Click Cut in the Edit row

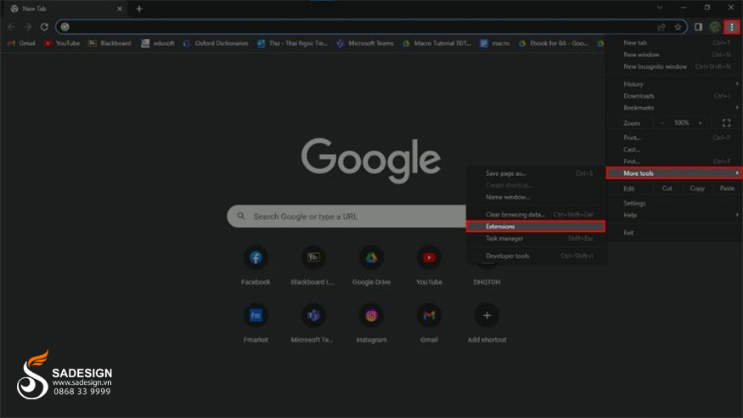[667, 188]
